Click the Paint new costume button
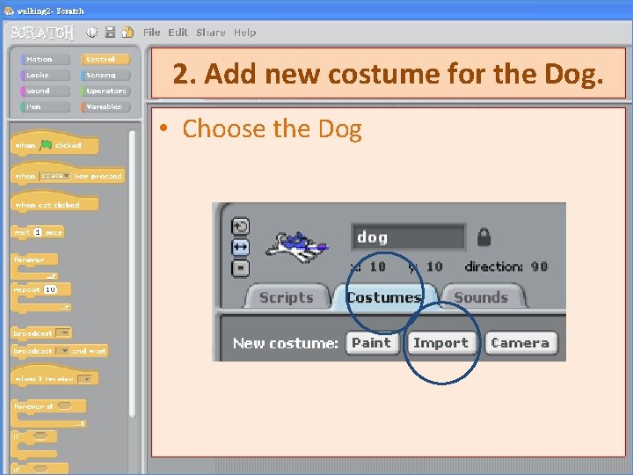This screenshot has width=633, height=475. [x=372, y=343]
